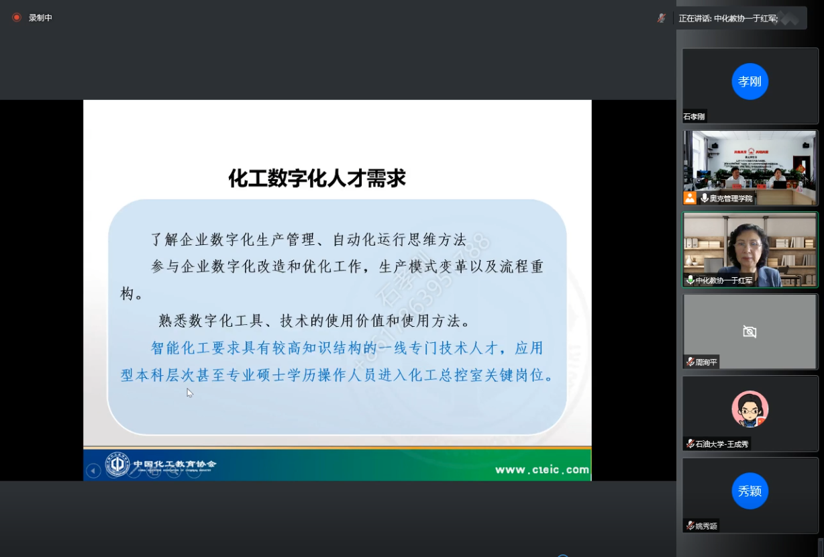Viewport: 824px width, 557px height.
Task: Click the 正在讲话 speaker banner
Action: [728, 18]
